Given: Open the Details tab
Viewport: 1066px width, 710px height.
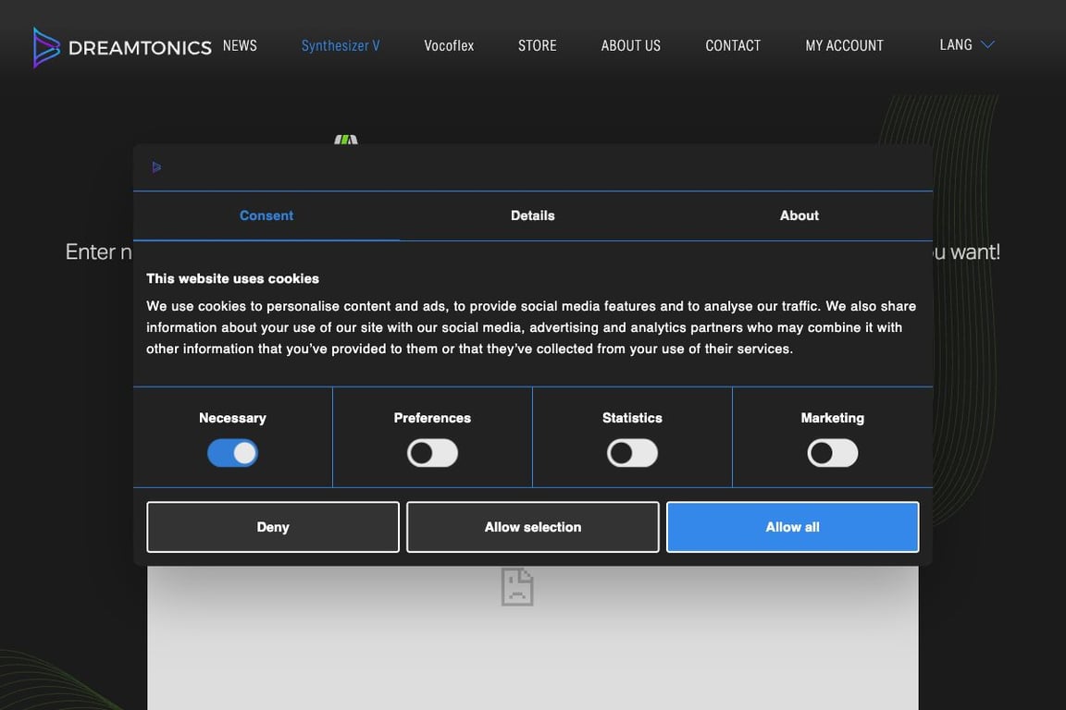Looking at the screenshot, I should pos(533,215).
